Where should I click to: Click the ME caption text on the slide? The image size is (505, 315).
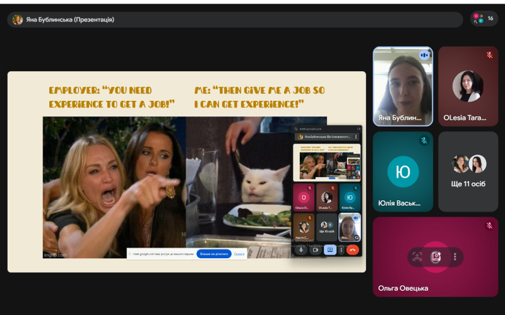click(x=259, y=97)
